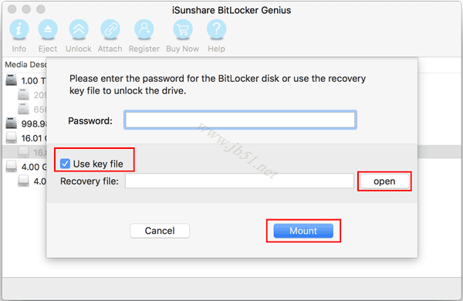This screenshot has height=301, width=463.
Task: Click the Recovery file path field
Action: click(x=239, y=181)
